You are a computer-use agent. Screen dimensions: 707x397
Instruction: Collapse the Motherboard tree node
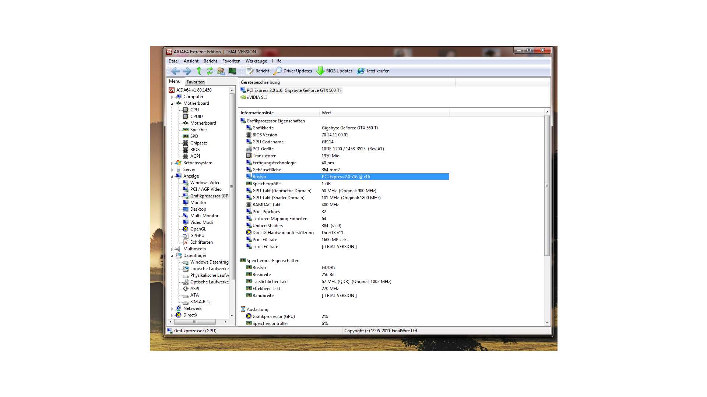(172, 104)
